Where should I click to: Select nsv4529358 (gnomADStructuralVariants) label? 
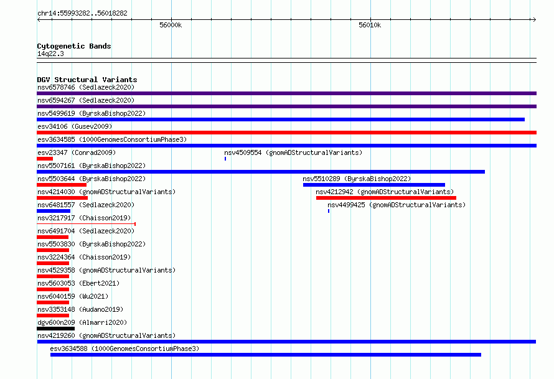coord(106,270)
